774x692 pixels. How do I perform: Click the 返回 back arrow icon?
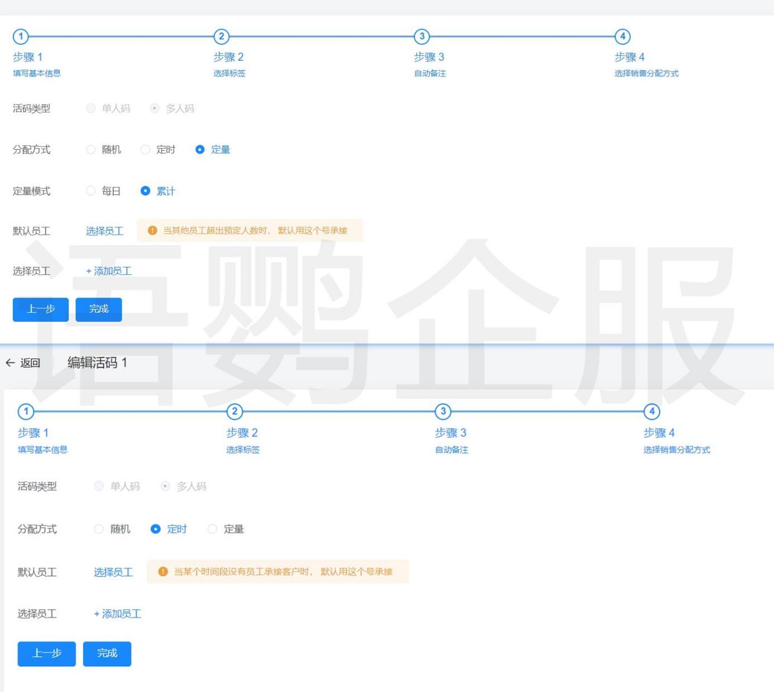coord(10,363)
